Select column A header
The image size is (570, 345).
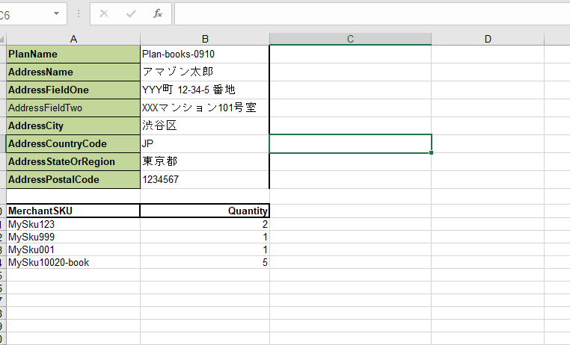(73, 39)
